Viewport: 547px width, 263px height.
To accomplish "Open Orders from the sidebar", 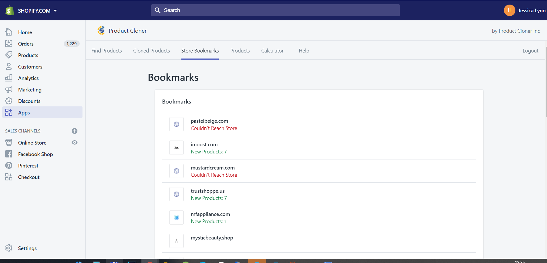I will tap(26, 44).
